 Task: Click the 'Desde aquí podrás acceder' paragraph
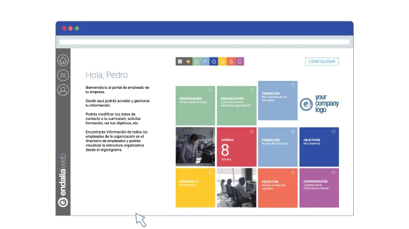(118, 103)
